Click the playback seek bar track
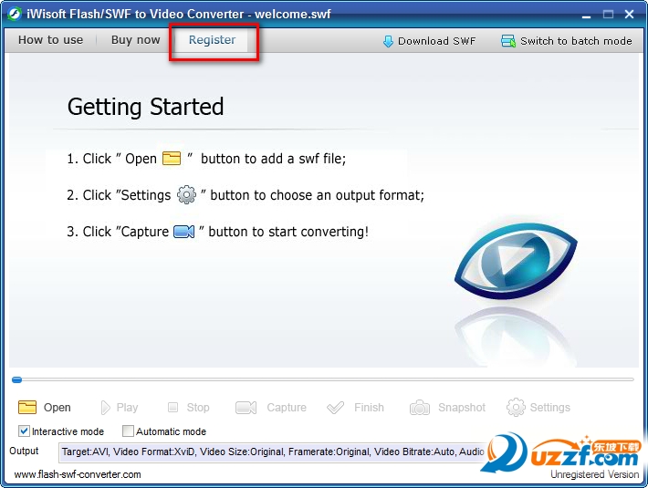The width and height of the screenshot is (648, 488). pos(323,379)
